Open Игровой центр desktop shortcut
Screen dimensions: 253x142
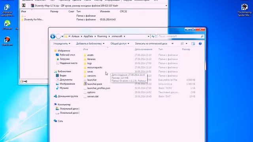[x=7, y=10]
